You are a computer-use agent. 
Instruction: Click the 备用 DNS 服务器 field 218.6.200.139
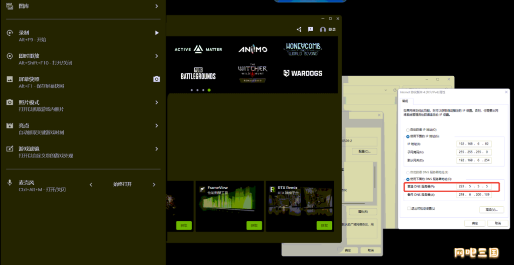474,195
